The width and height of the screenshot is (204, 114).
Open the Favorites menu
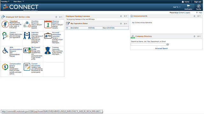[x=5, y=2]
